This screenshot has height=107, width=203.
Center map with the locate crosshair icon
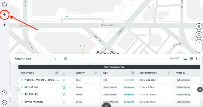[x=199, y=35]
